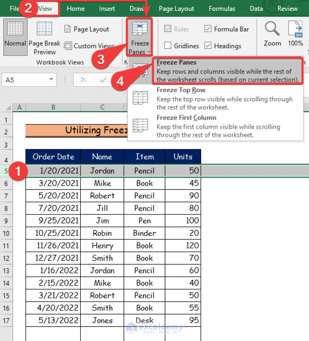309x341 pixels.
Task: Open the Page Layout ribbon tab
Action: pyautogui.click(x=176, y=8)
